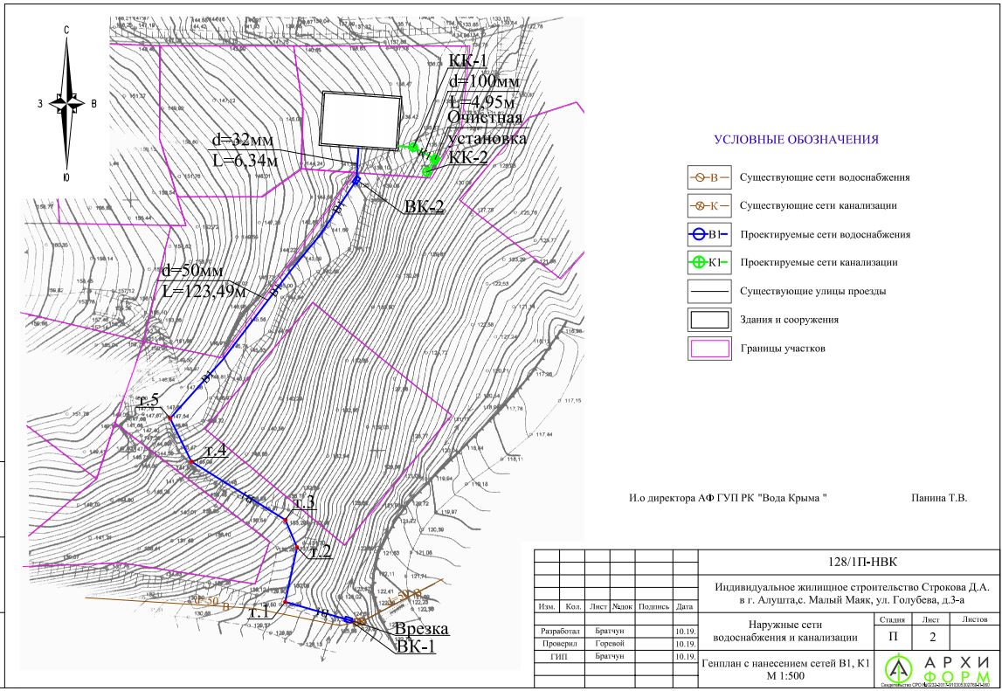
Task: Click the АРХИФОРМ logo in title block
Action: (x=935, y=669)
